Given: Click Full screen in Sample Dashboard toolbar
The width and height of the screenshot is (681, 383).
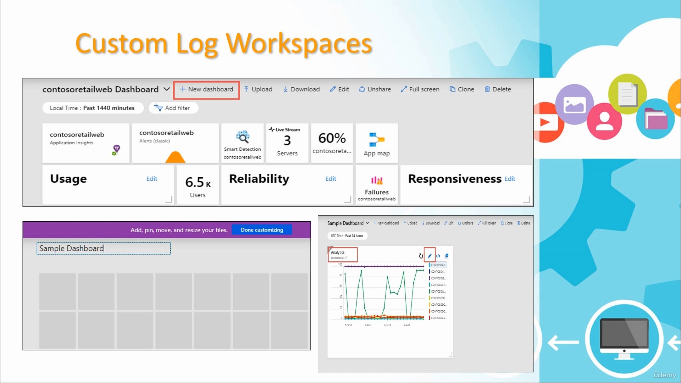Looking at the screenshot, I should click(x=487, y=223).
